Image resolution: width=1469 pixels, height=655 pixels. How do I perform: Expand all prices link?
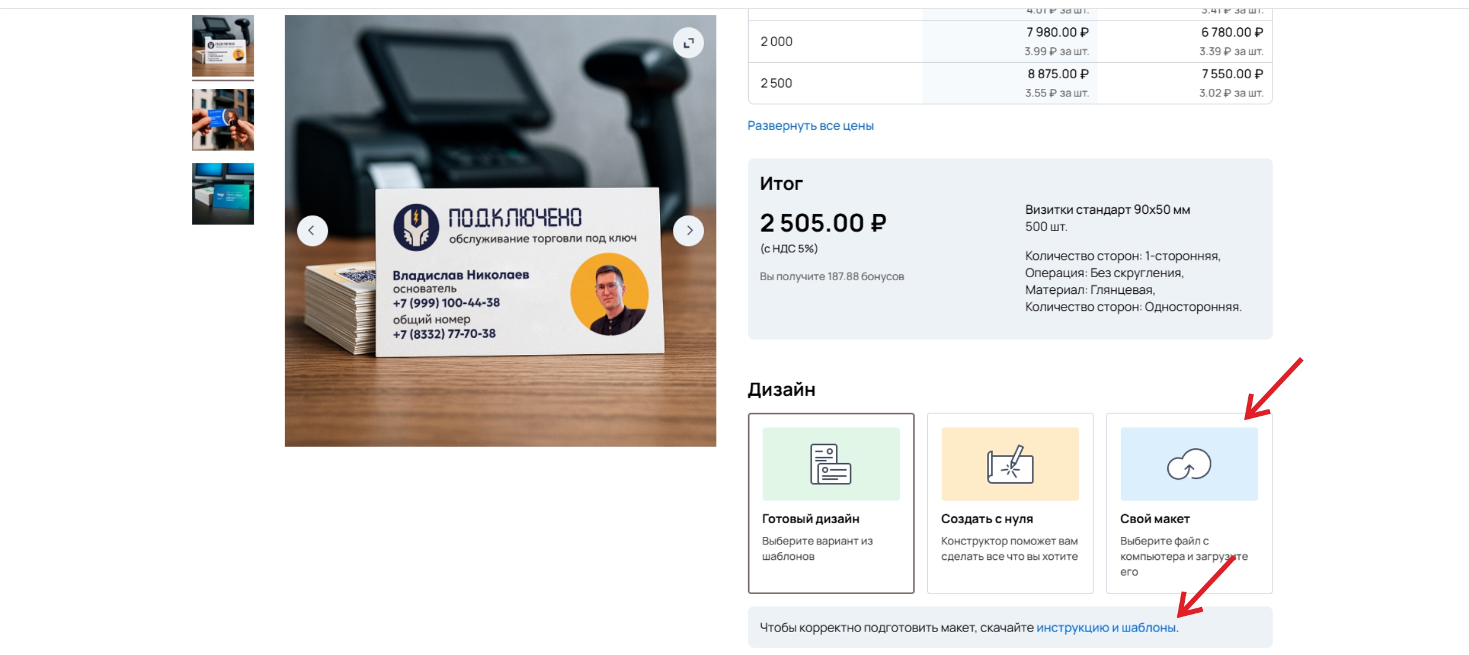[x=810, y=126]
